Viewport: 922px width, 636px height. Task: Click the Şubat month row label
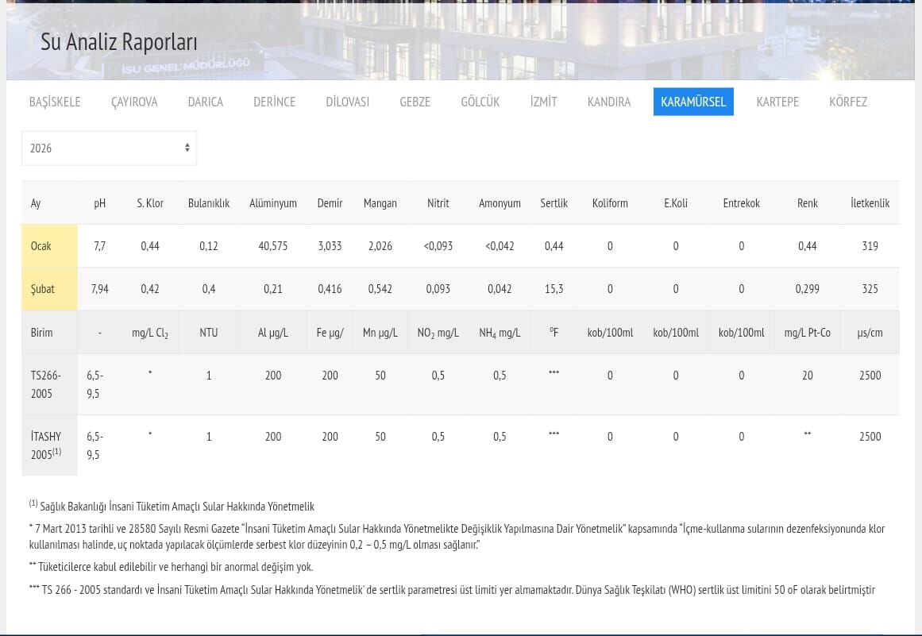pyautogui.click(x=43, y=289)
